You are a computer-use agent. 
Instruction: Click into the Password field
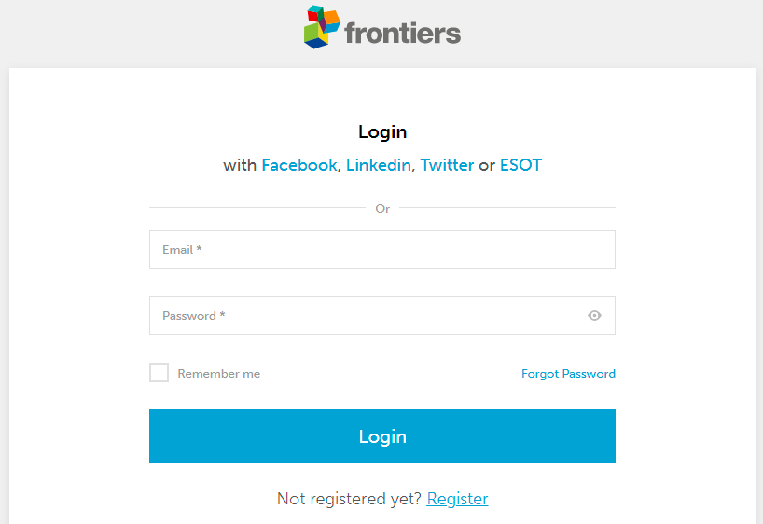click(x=368, y=316)
